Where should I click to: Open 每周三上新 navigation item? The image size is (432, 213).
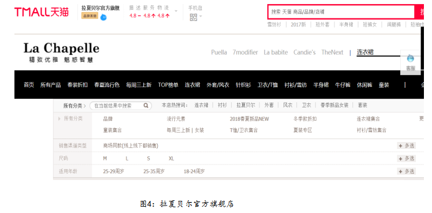139,85
